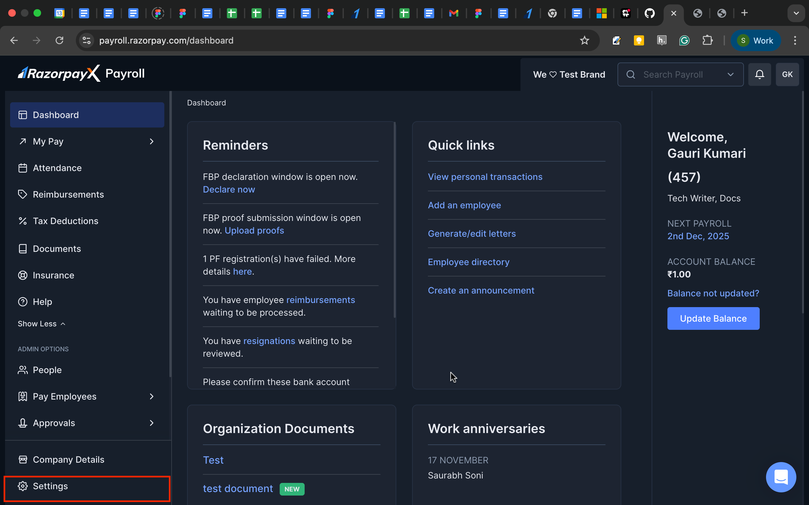Bookmark this page with the star icon

(584, 40)
